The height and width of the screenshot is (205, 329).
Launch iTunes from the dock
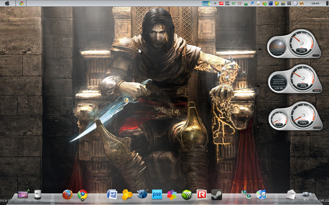261,195
